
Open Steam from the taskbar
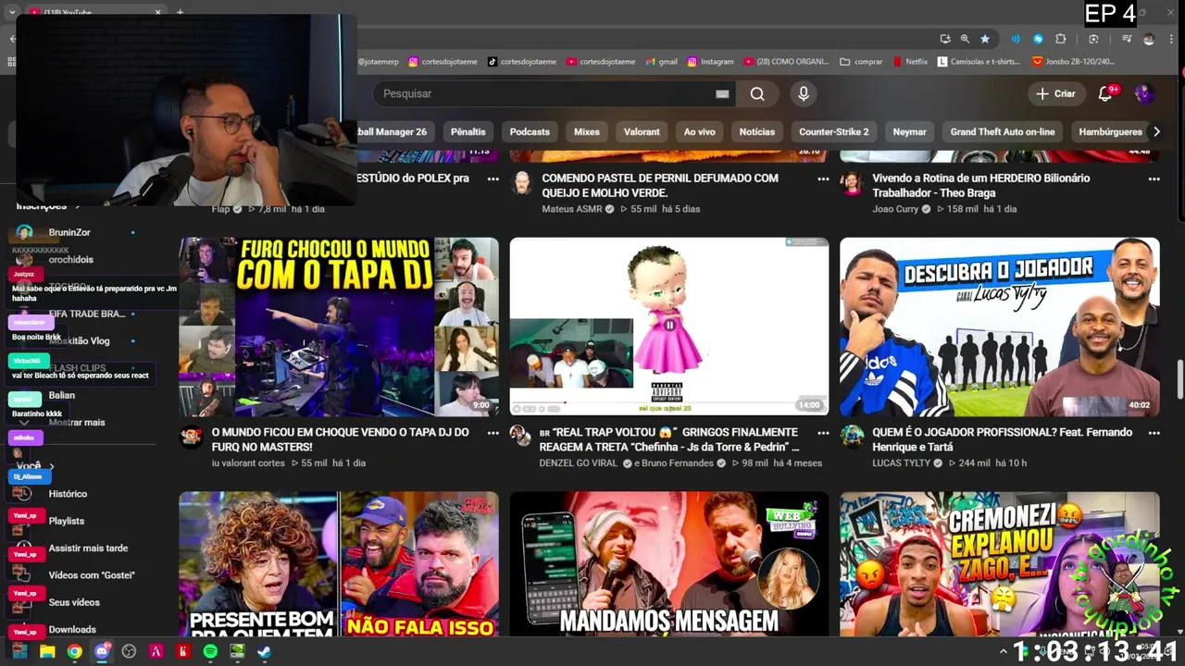click(x=264, y=651)
